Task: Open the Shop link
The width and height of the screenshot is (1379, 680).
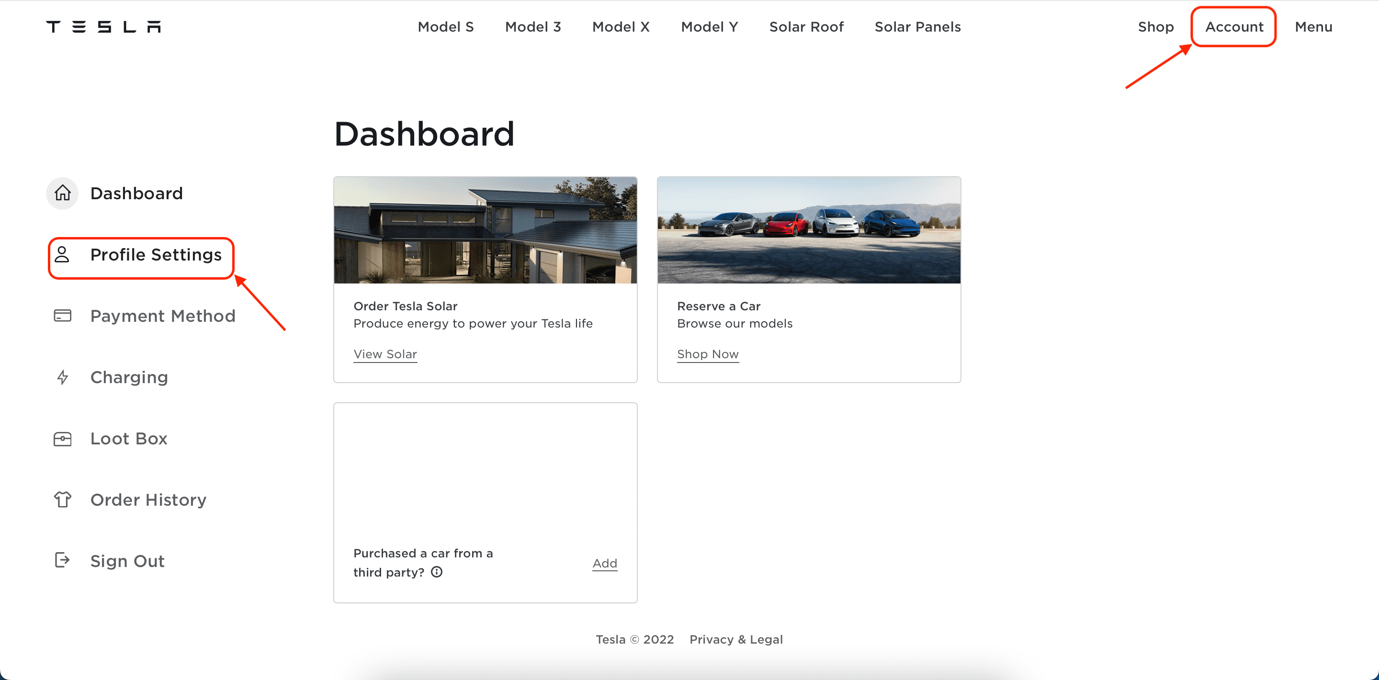Action: pyautogui.click(x=1156, y=27)
